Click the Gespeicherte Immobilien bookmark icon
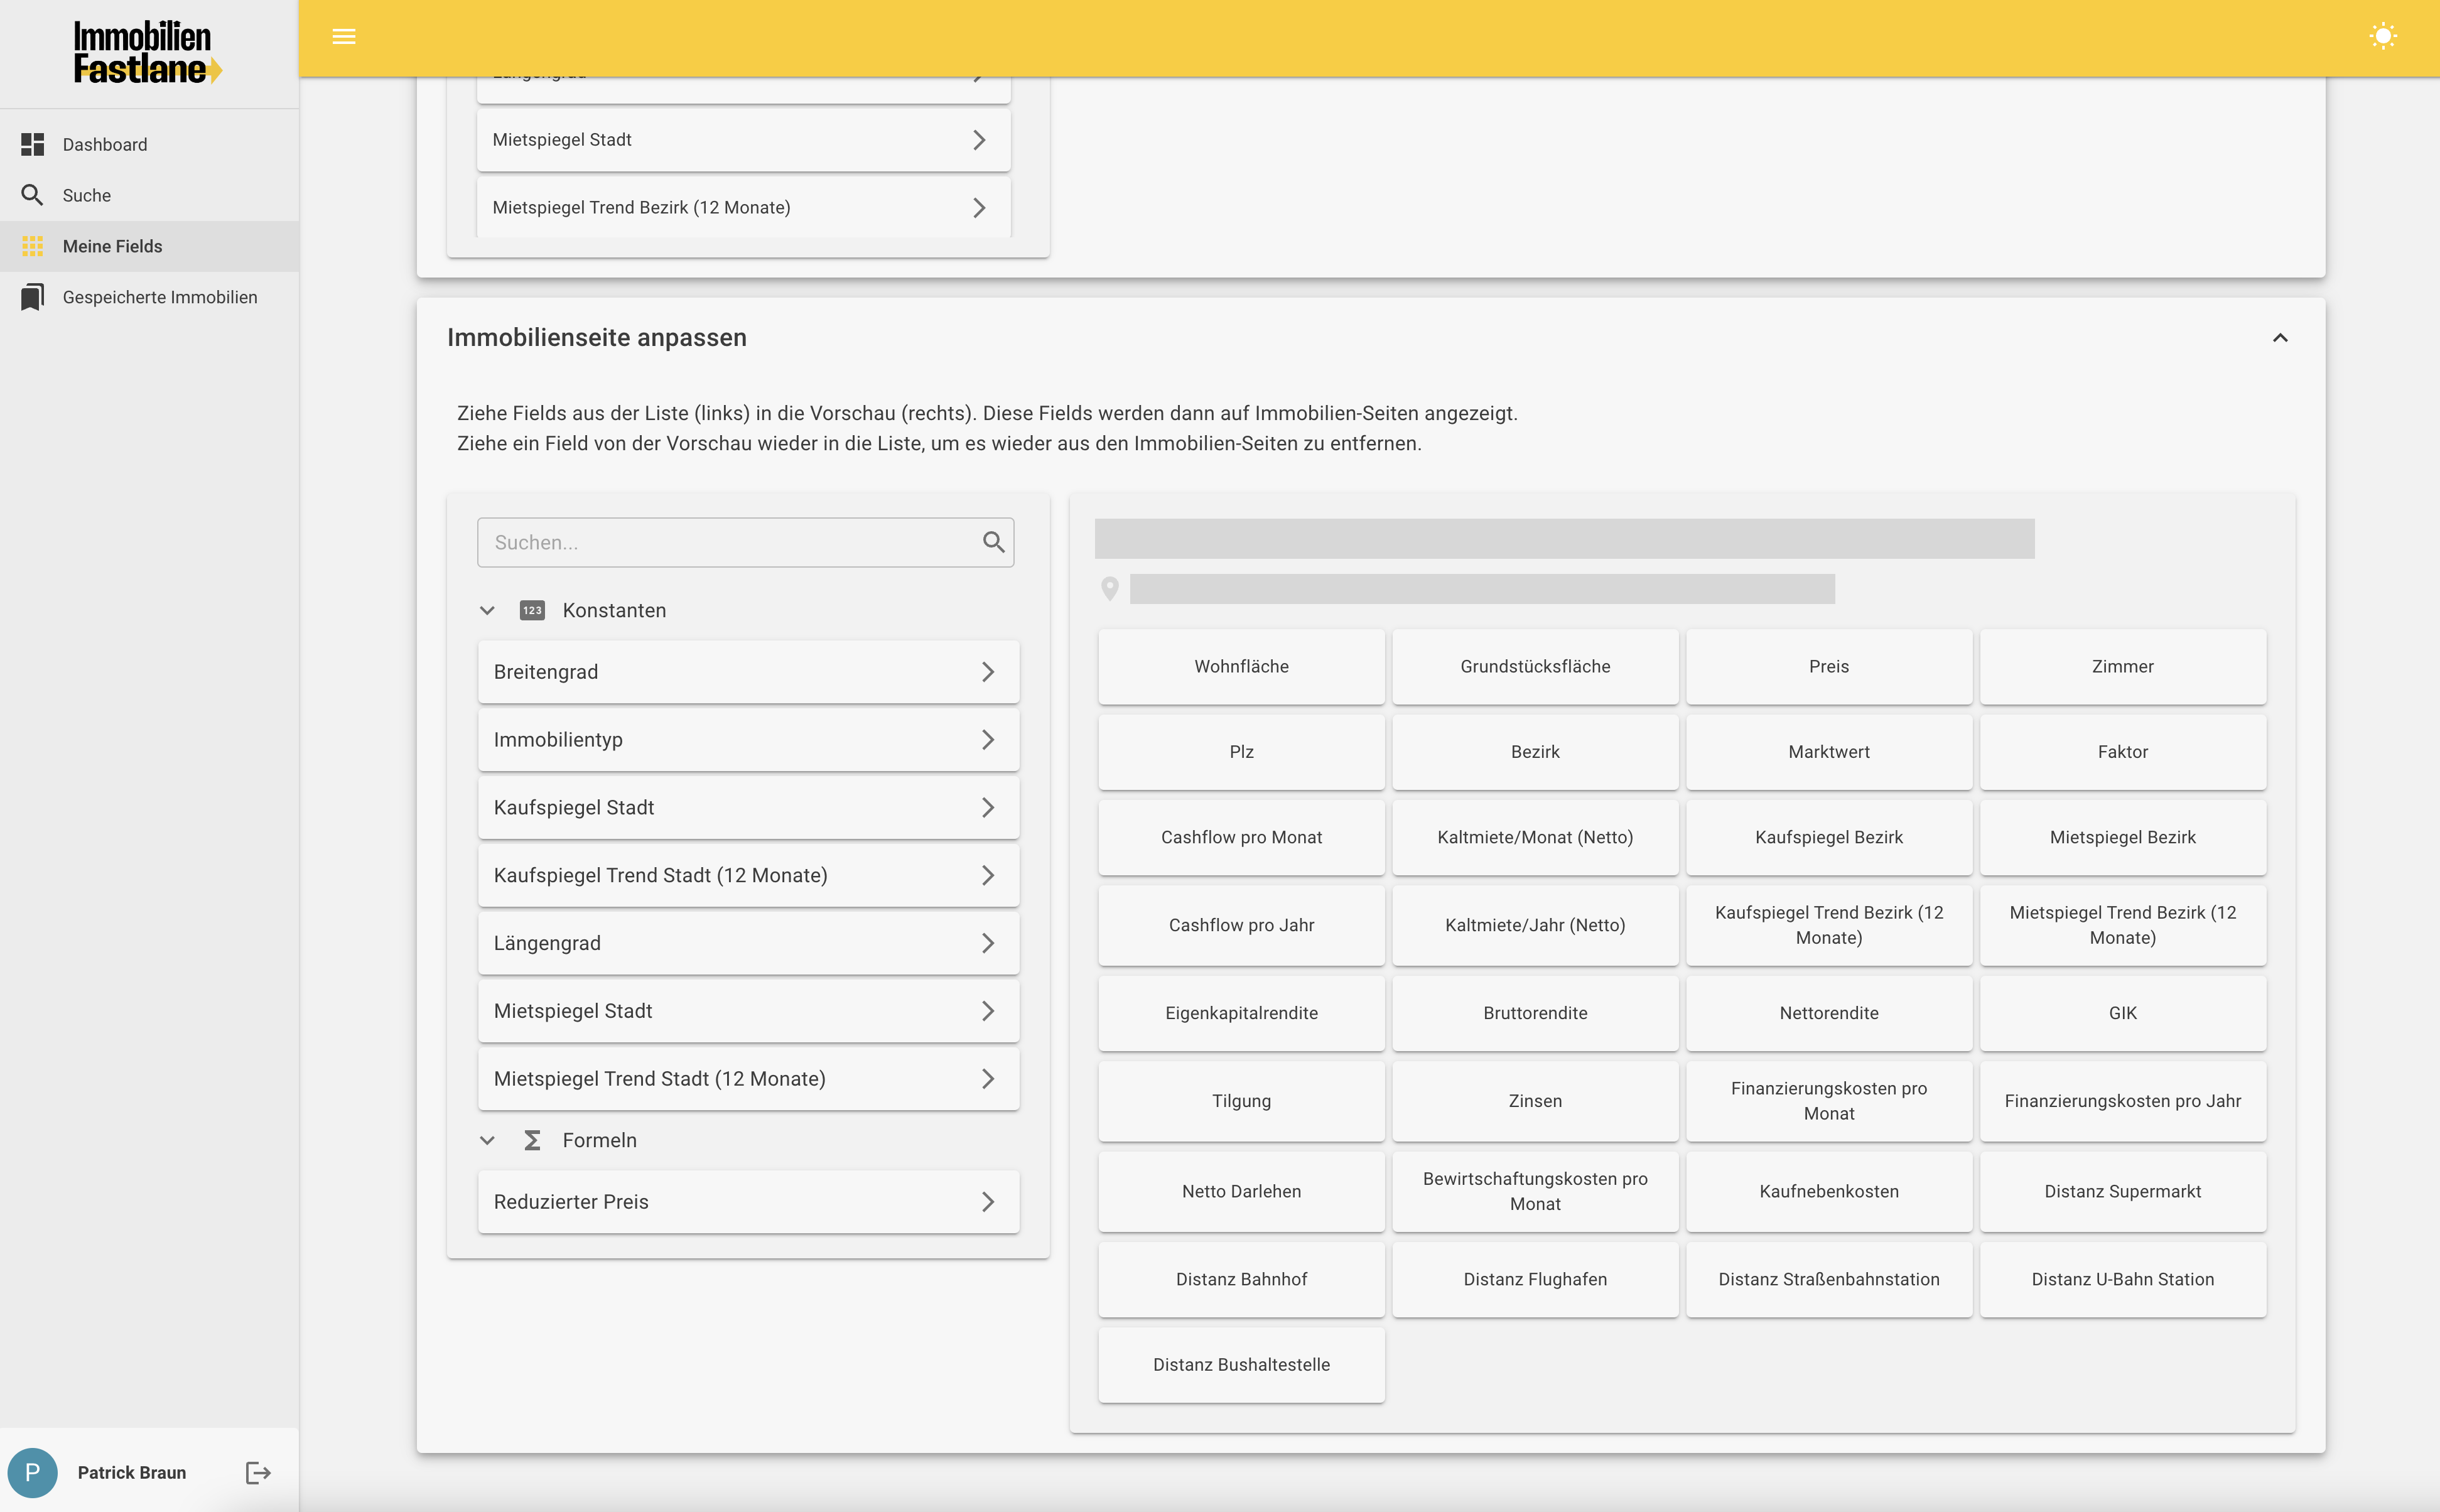2440x1512 pixels. point(32,297)
